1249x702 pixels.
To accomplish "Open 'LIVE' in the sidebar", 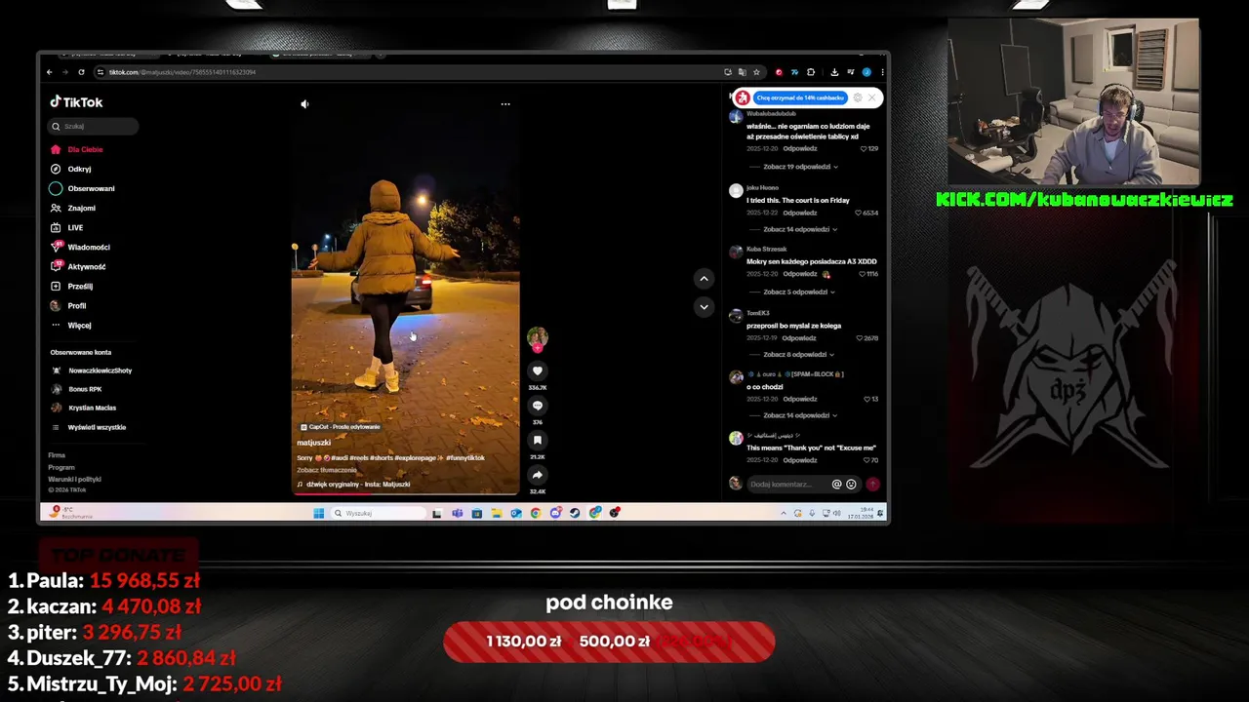I will [x=67, y=227].
